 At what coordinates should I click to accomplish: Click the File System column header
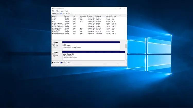coord(83,16)
